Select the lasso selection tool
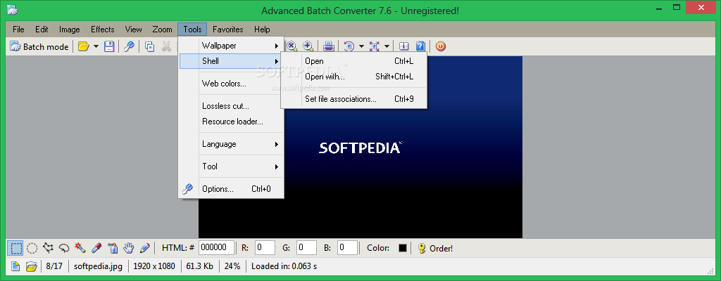Viewport: 721px width, 281px height. pos(64,249)
